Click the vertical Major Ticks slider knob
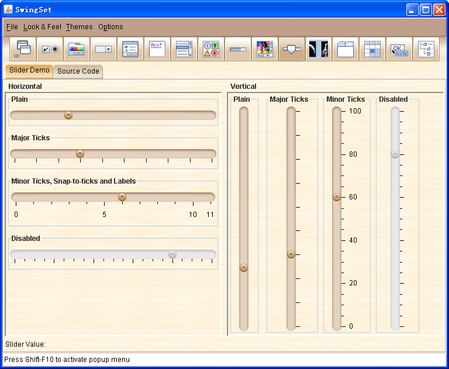 pyautogui.click(x=291, y=254)
